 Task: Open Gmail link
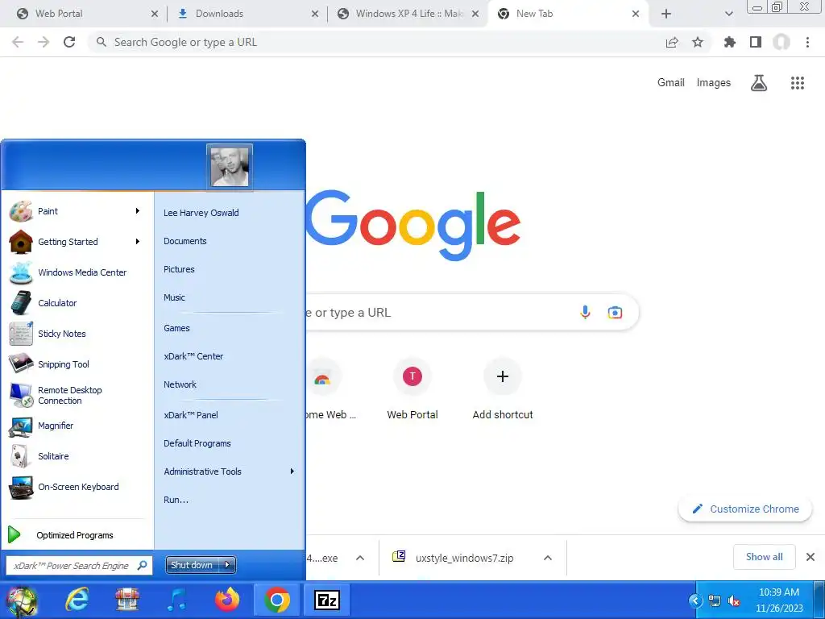click(671, 83)
